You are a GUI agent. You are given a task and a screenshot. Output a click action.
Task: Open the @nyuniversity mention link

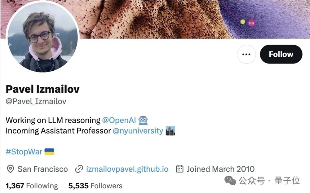tap(138, 130)
